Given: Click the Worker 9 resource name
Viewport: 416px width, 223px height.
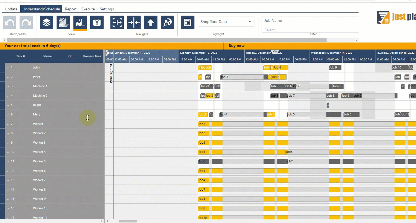Looking at the screenshot, I should pos(39,199).
